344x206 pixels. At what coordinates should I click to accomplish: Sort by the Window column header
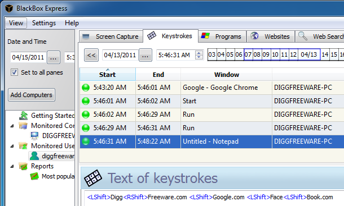[x=227, y=75]
